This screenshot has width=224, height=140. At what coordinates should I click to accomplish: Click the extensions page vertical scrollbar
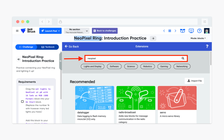coord(211,58)
